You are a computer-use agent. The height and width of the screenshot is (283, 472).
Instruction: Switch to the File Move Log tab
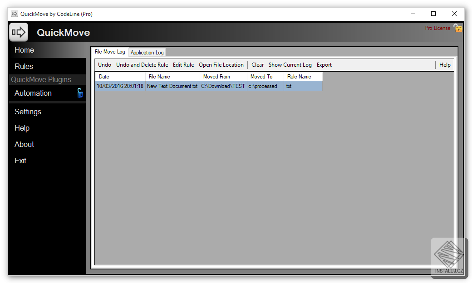110,52
